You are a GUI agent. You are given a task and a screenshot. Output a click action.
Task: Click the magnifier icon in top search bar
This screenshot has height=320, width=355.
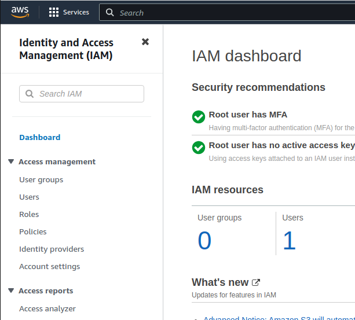click(x=110, y=12)
